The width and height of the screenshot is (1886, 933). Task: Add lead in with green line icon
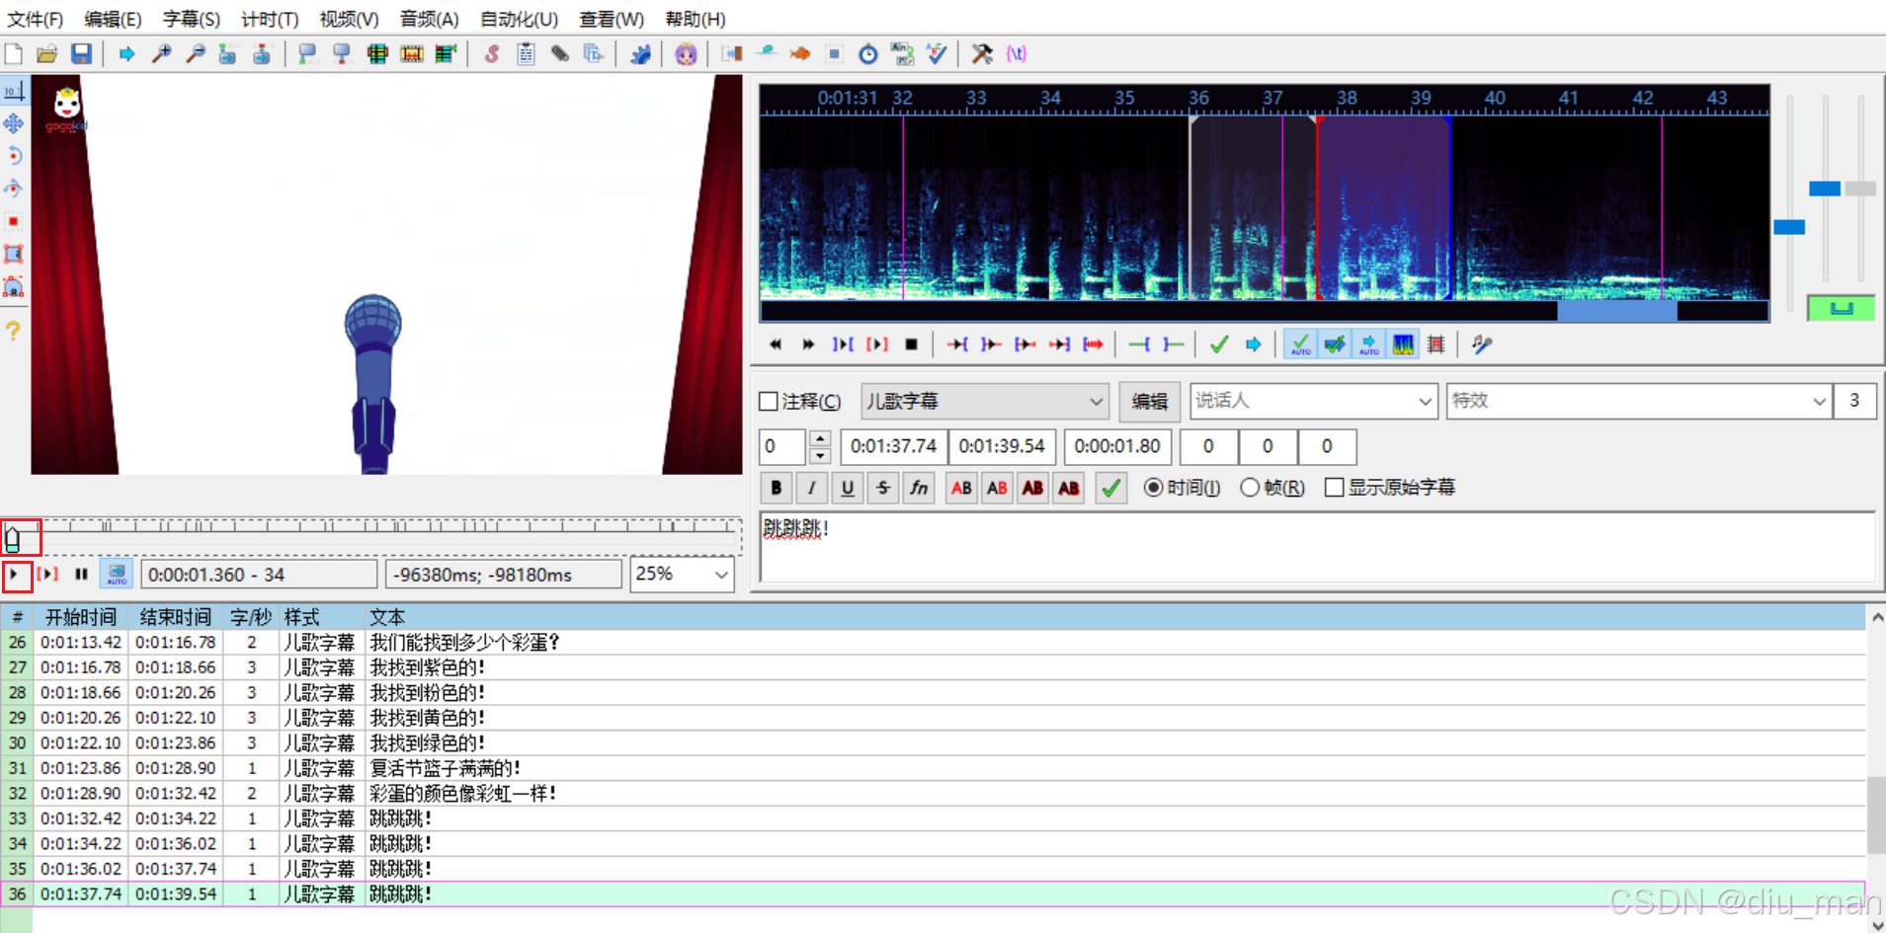[1139, 345]
